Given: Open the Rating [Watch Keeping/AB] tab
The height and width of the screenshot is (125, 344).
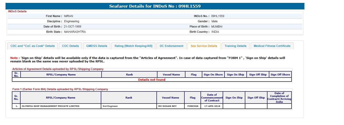Looking at the screenshot, I should pyautogui.click(x=133, y=46).
